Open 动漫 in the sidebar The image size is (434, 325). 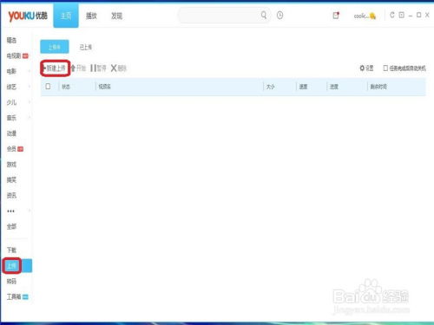11,133
